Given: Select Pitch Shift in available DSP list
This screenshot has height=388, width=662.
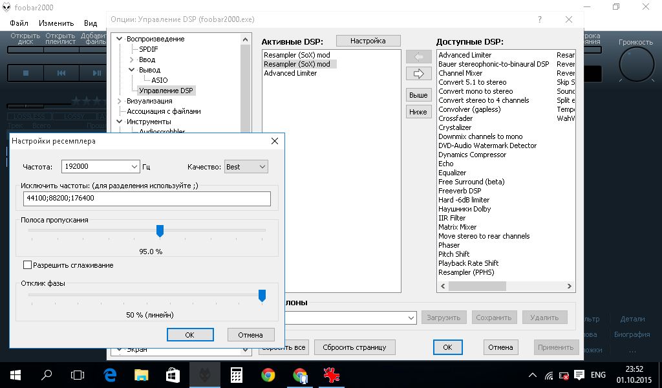Looking at the screenshot, I should (454, 254).
